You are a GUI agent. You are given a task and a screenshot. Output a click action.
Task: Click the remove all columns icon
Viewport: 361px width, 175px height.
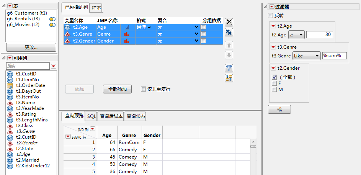pos(229,32)
